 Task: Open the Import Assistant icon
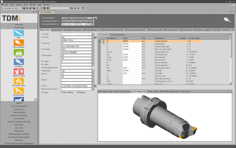click(x=19, y=72)
